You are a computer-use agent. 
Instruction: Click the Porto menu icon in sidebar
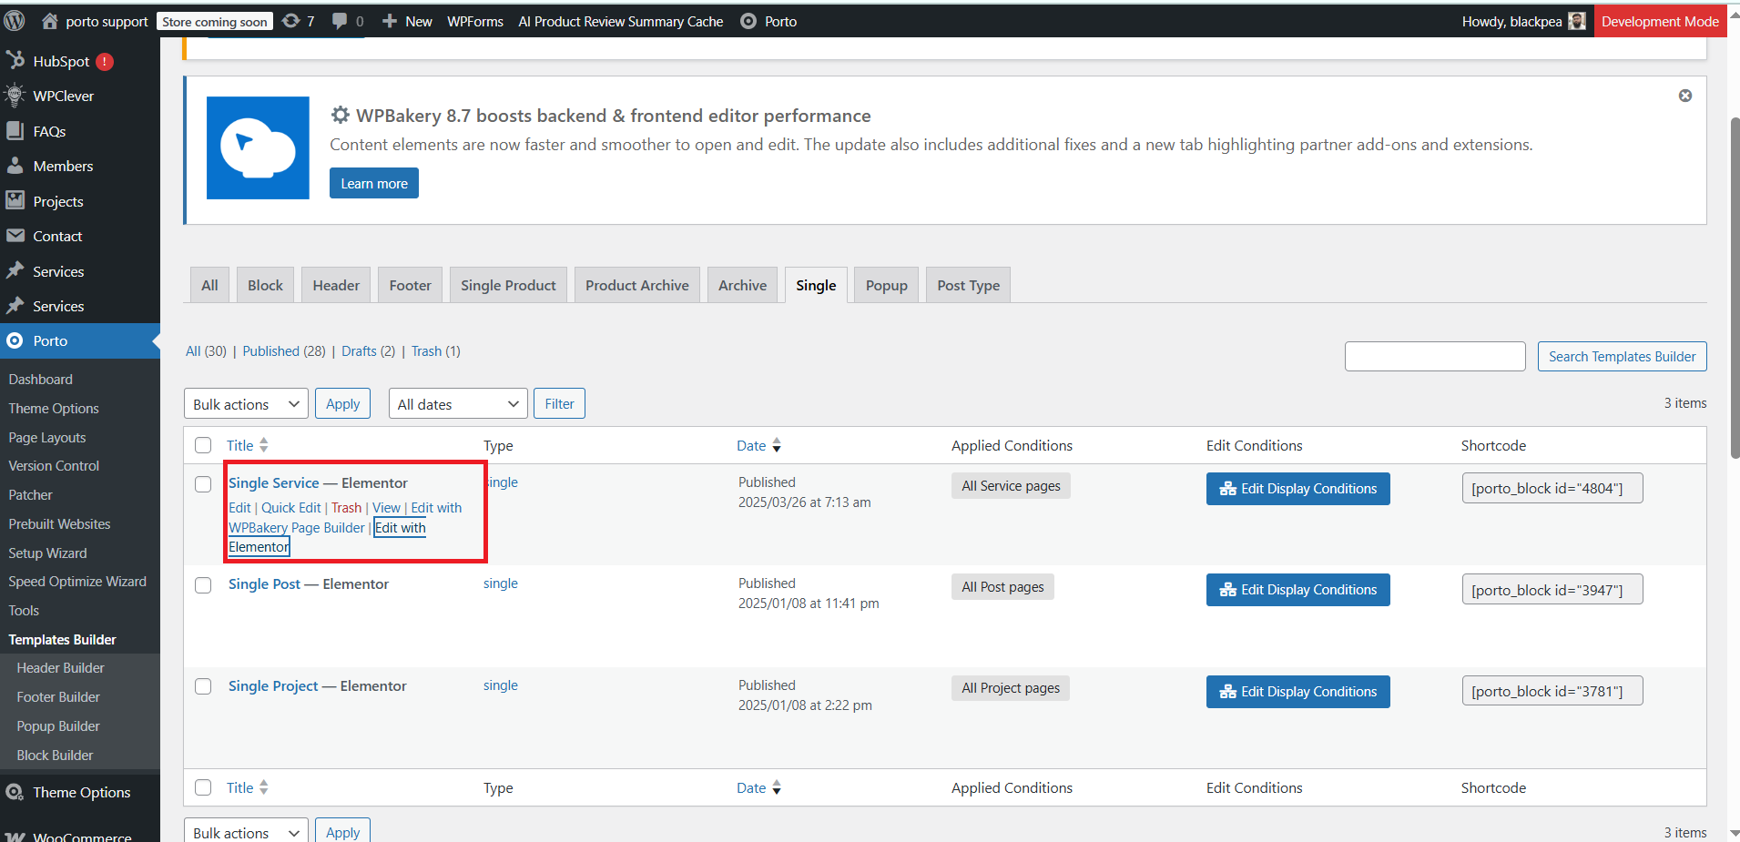(x=15, y=340)
